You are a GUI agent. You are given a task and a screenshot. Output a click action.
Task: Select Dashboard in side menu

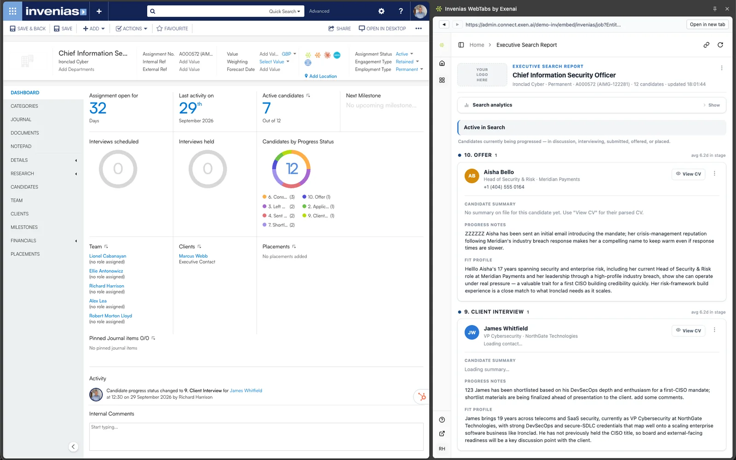25,92
